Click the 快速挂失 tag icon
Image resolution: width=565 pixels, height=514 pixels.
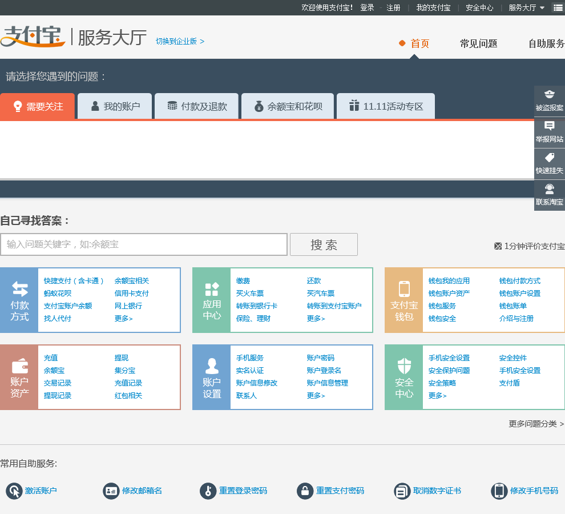549,158
